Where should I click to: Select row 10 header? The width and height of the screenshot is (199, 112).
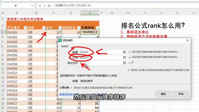(2, 64)
